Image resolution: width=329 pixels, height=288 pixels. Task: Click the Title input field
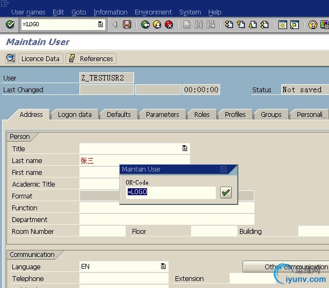(135, 149)
